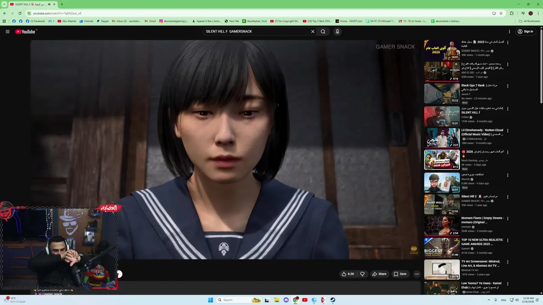Open YouTube settings three-dot menu near Sign in
Viewport: 543px width, 305px height.
point(509,32)
